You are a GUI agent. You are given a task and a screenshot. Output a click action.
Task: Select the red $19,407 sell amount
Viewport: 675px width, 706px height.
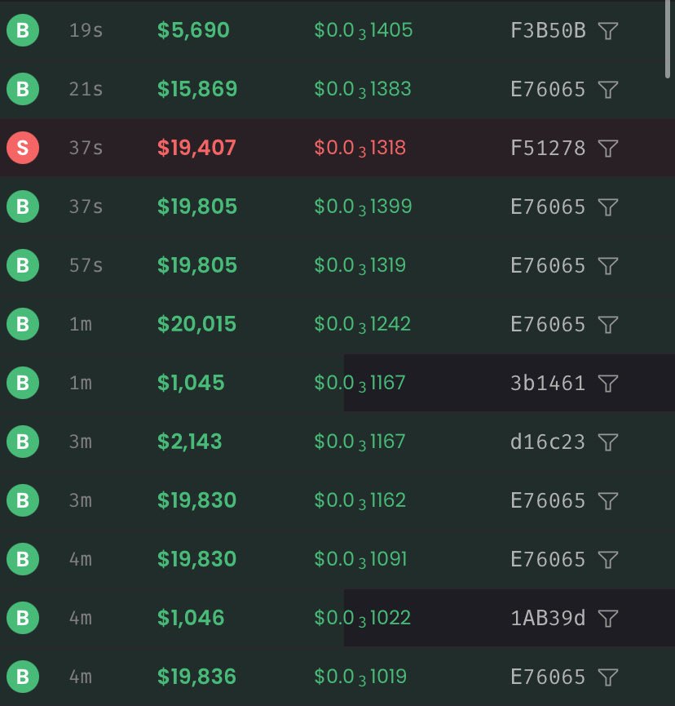(x=196, y=148)
